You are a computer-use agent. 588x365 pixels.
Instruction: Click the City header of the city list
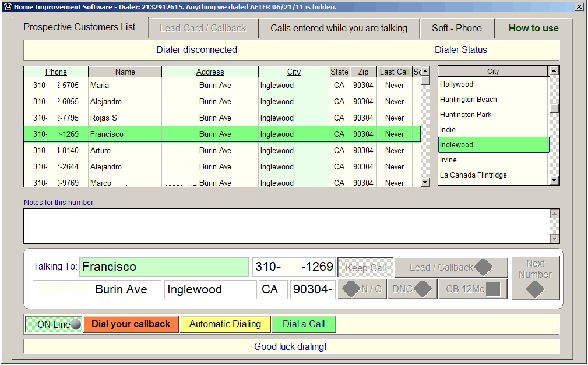[x=493, y=71]
